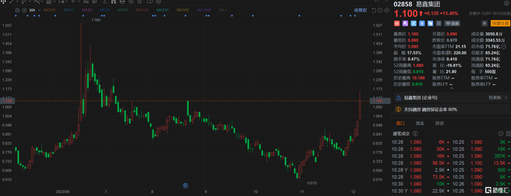The width and height of the screenshot is (511, 196).
Task: Expand the 有更新 chevron
Action: click(x=506, y=98)
